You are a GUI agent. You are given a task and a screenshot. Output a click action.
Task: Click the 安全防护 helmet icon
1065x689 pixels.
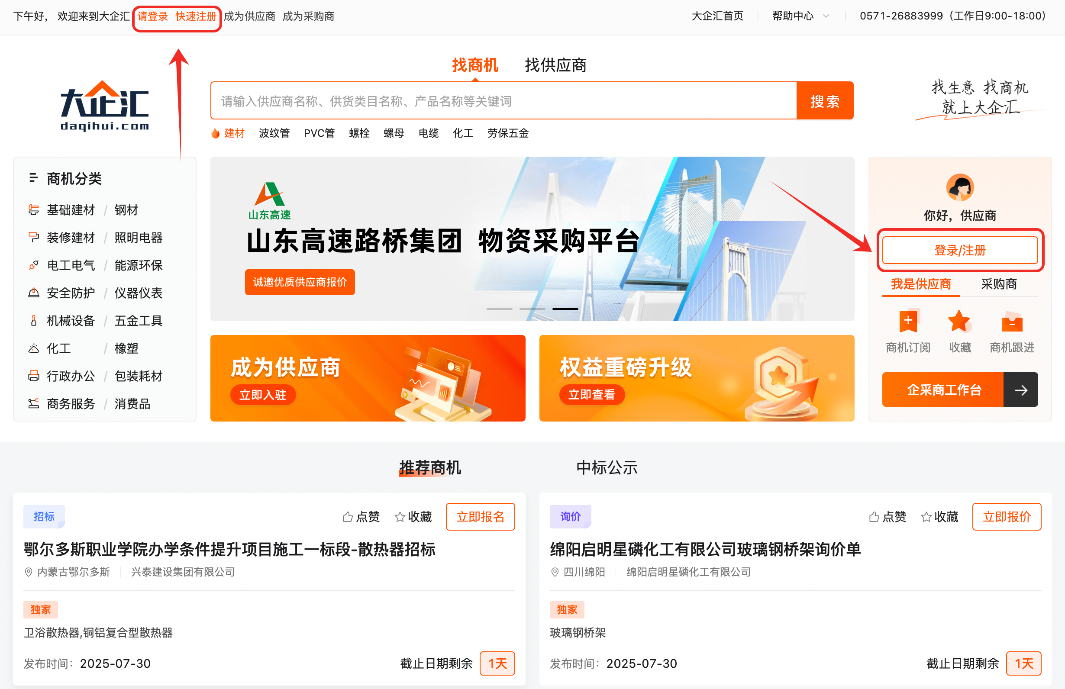[x=34, y=293]
